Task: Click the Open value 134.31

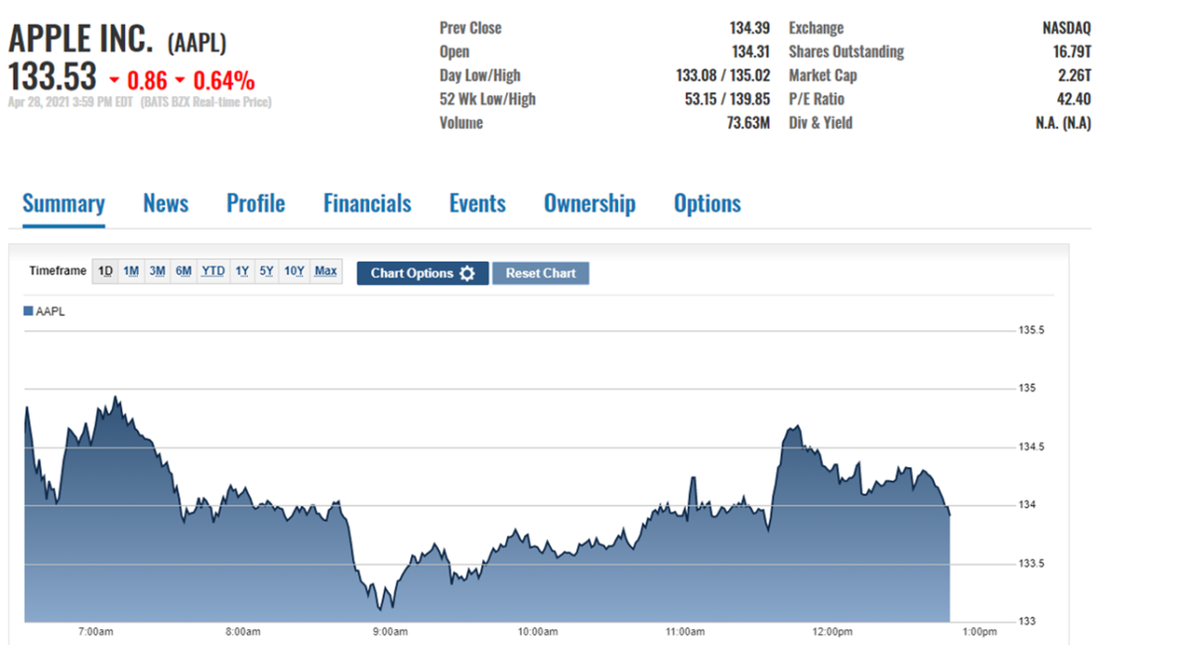Action: tap(750, 52)
